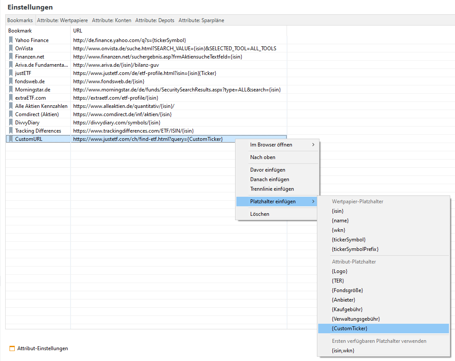Viewport: 455px width, 361px height.
Task: Click the bookmark icon next to CustomURL
Action: (10, 139)
